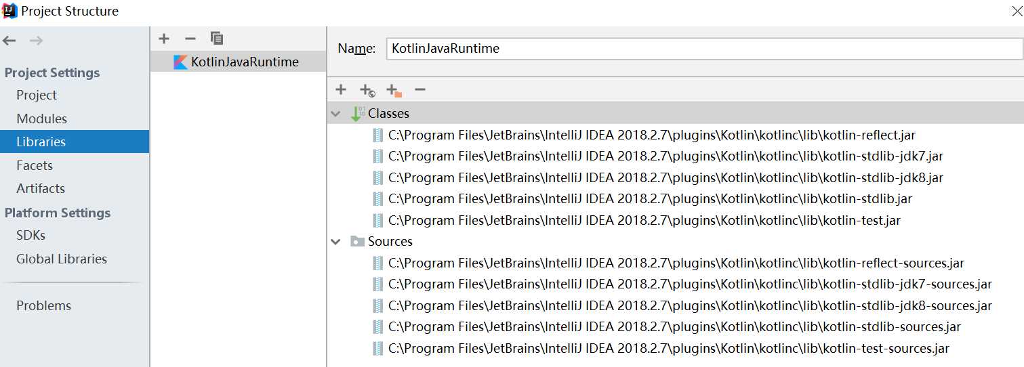Click the back navigation arrow
Viewport: 1024px width, 367px height.
click(x=9, y=41)
